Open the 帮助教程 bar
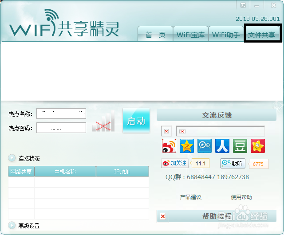This screenshot has width=284, height=235. (217, 216)
